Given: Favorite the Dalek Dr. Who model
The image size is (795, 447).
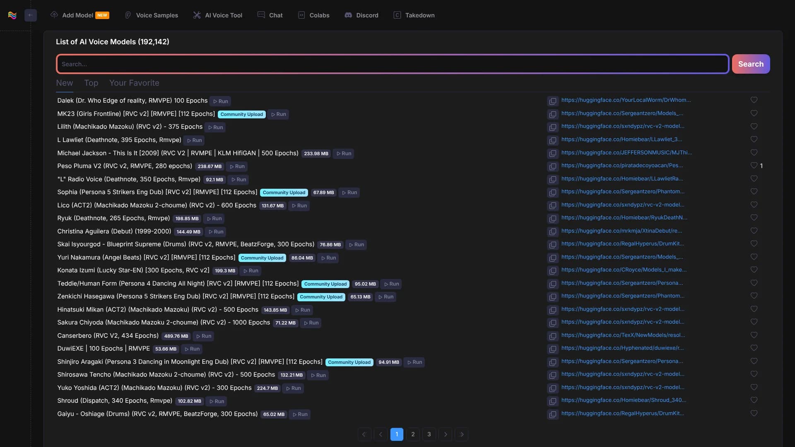Looking at the screenshot, I should point(754,100).
